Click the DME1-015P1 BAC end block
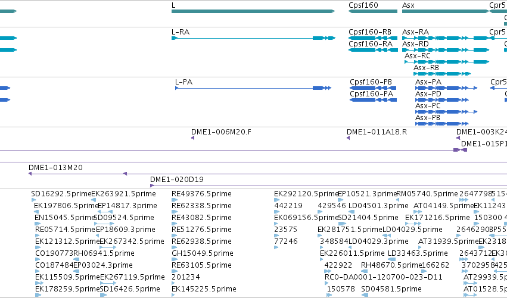Image resolution: width=507 pixels, height=298 pixels. 464,150
